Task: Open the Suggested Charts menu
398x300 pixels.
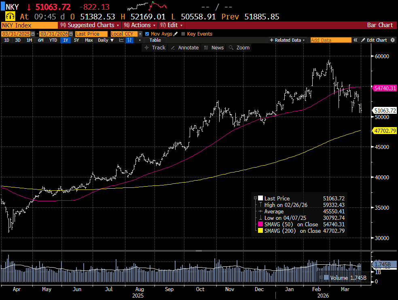Action: (89, 25)
